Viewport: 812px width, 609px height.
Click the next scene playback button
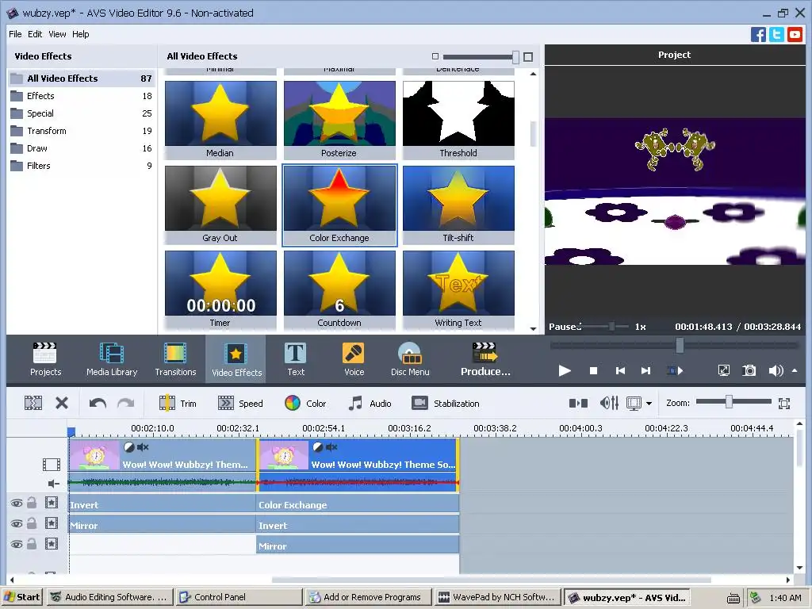click(675, 371)
